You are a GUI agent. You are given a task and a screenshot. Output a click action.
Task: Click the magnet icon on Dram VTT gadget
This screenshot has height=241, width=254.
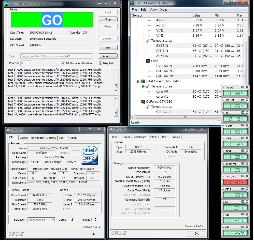[243, 164]
